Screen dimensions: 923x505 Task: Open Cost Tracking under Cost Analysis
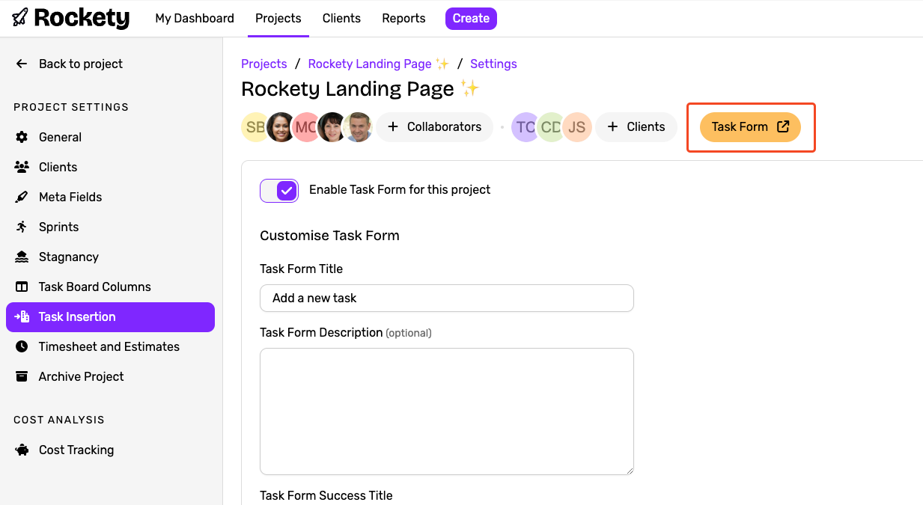click(x=110, y=450)
